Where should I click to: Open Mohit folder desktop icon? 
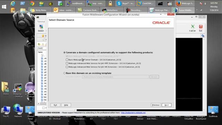[x=6, y=88]
